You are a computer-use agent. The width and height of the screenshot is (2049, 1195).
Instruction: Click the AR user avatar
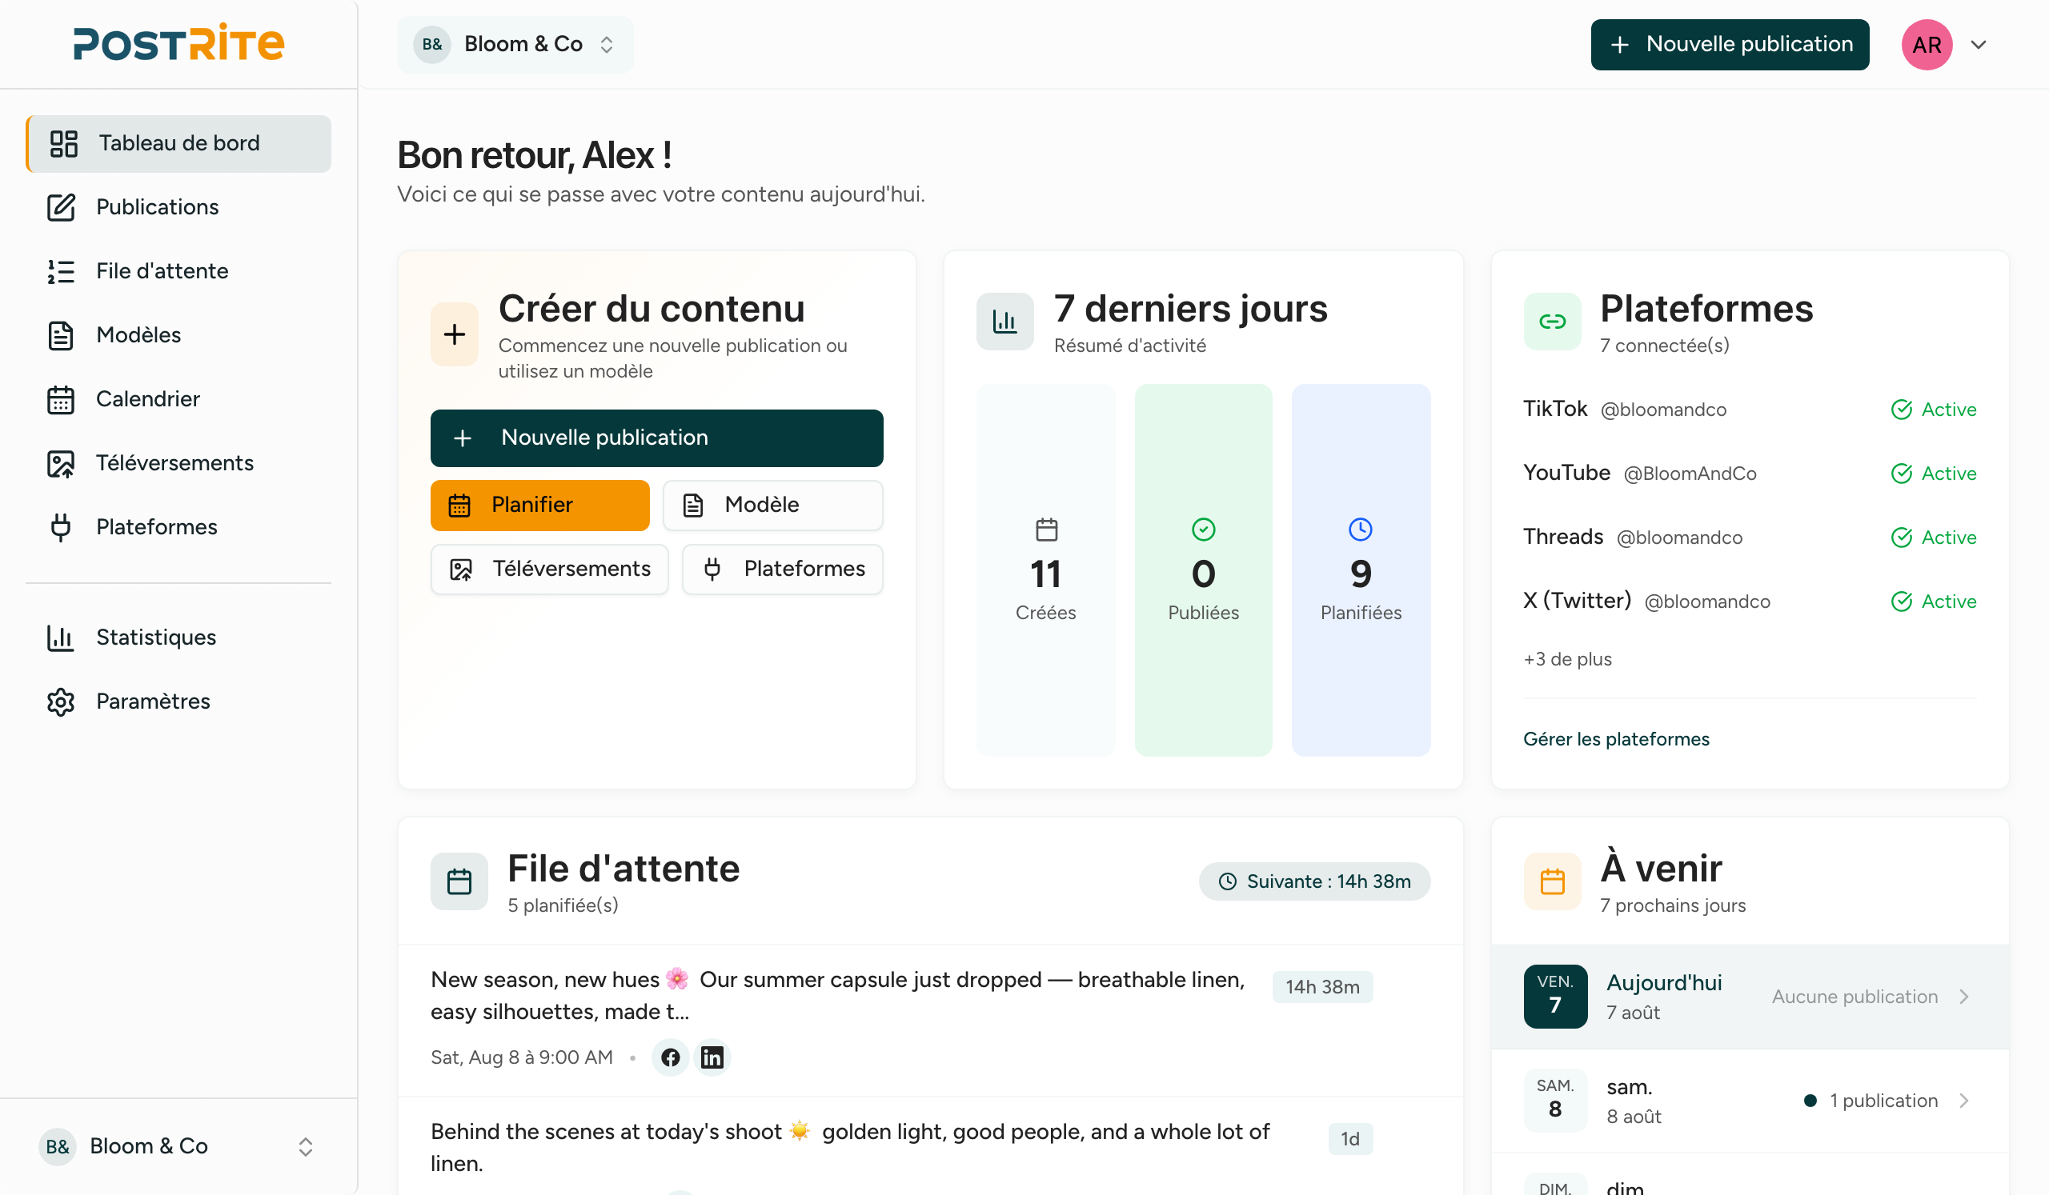(x=1927, y=45)
